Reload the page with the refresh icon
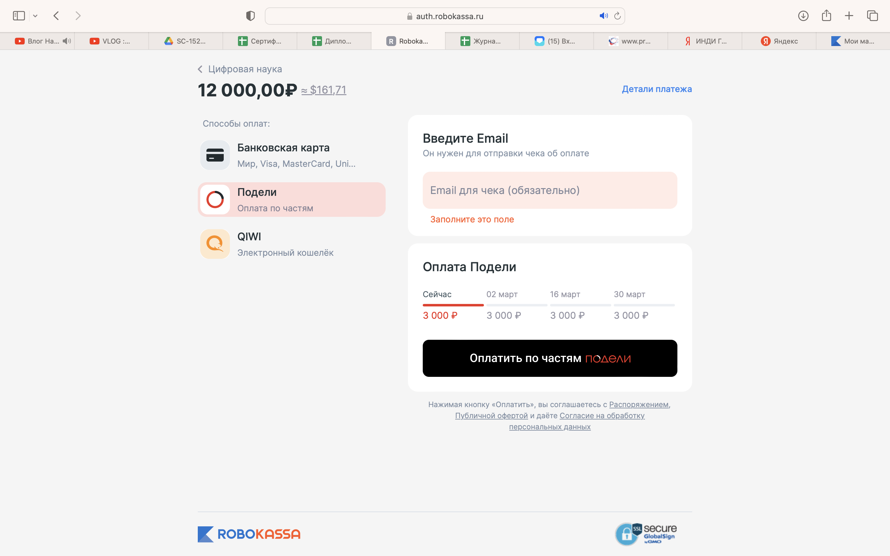The height and width of the screenshot is (556, 890). point(617,16)
